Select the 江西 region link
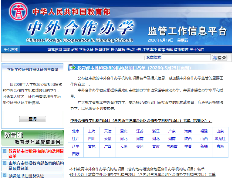233x178 pixels. tap(76, 139)
